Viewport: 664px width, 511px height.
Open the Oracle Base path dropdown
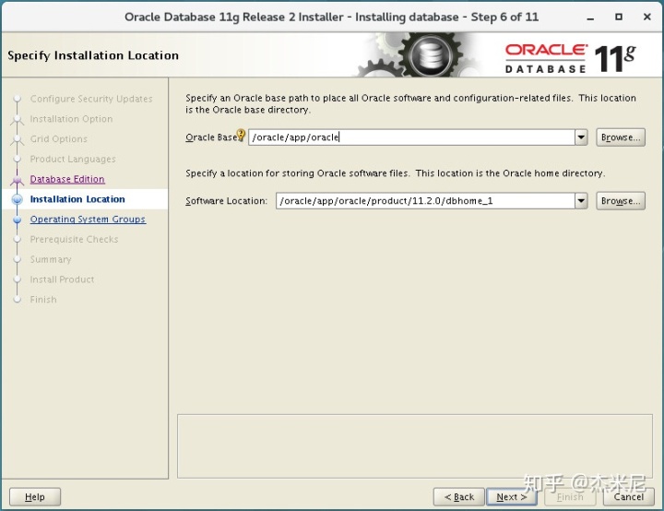[581, 137]
